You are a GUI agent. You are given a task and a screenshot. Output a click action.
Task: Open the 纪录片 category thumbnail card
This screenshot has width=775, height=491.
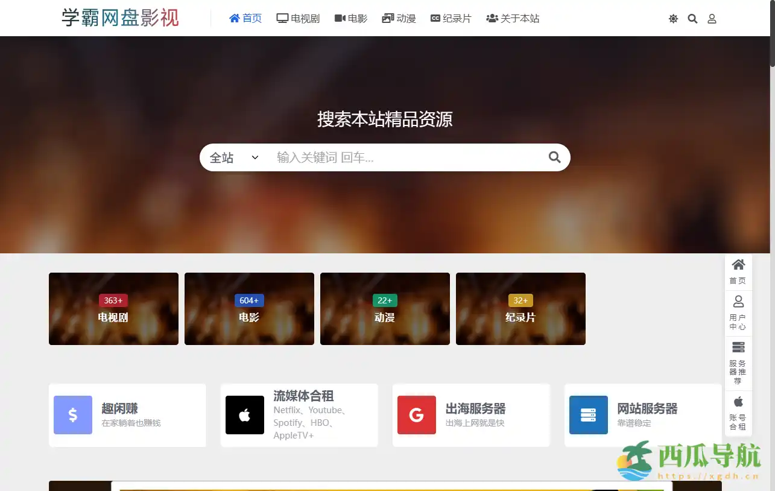[520, 309]
